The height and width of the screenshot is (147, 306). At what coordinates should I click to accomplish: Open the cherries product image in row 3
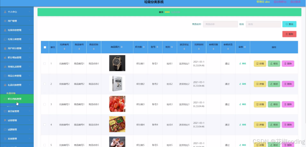117,104
